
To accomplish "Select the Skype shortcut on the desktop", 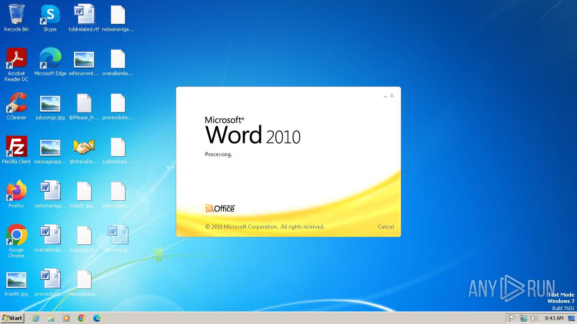I will pos(50,18).
